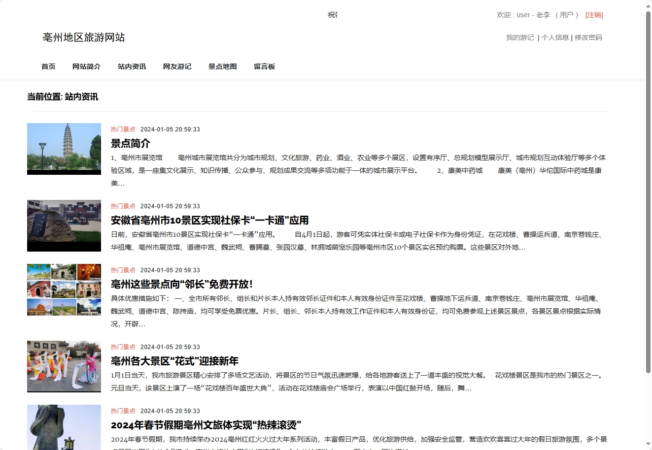Viewport: 652px width, 450px height.
Task: Open the 花式迎接新年 article
Action: coord(174,361)
